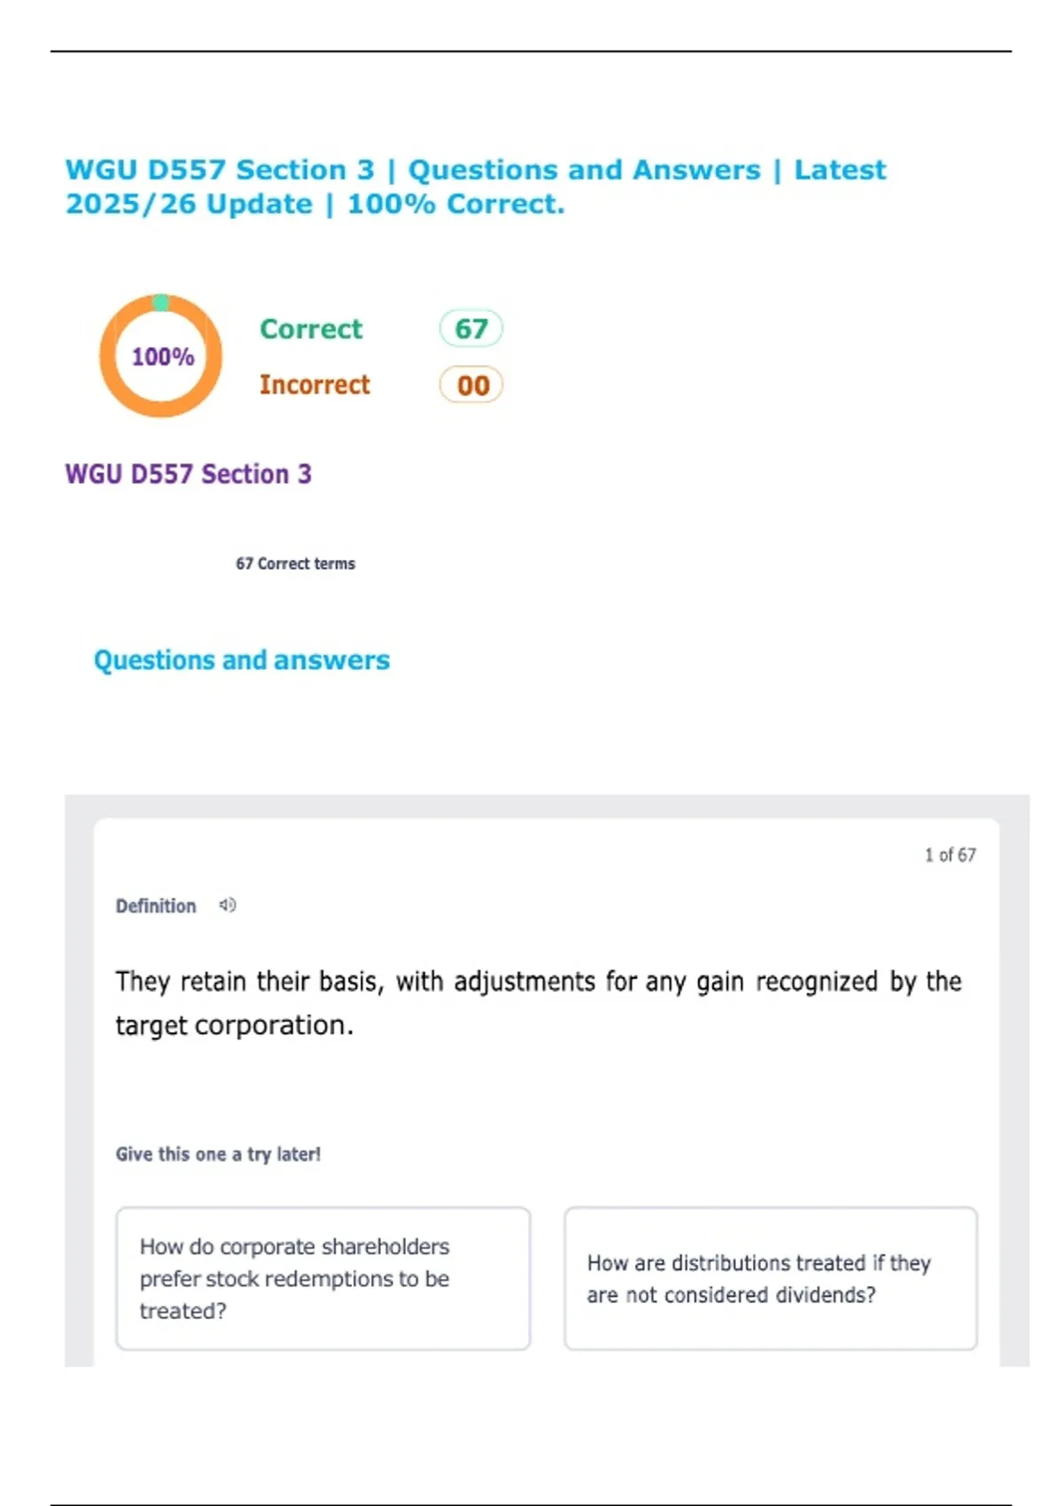Image resolution: width=1063 pixels, height=1506 pixels.
Task: Click the 'Questions and answers' heading
Action: 242,660
